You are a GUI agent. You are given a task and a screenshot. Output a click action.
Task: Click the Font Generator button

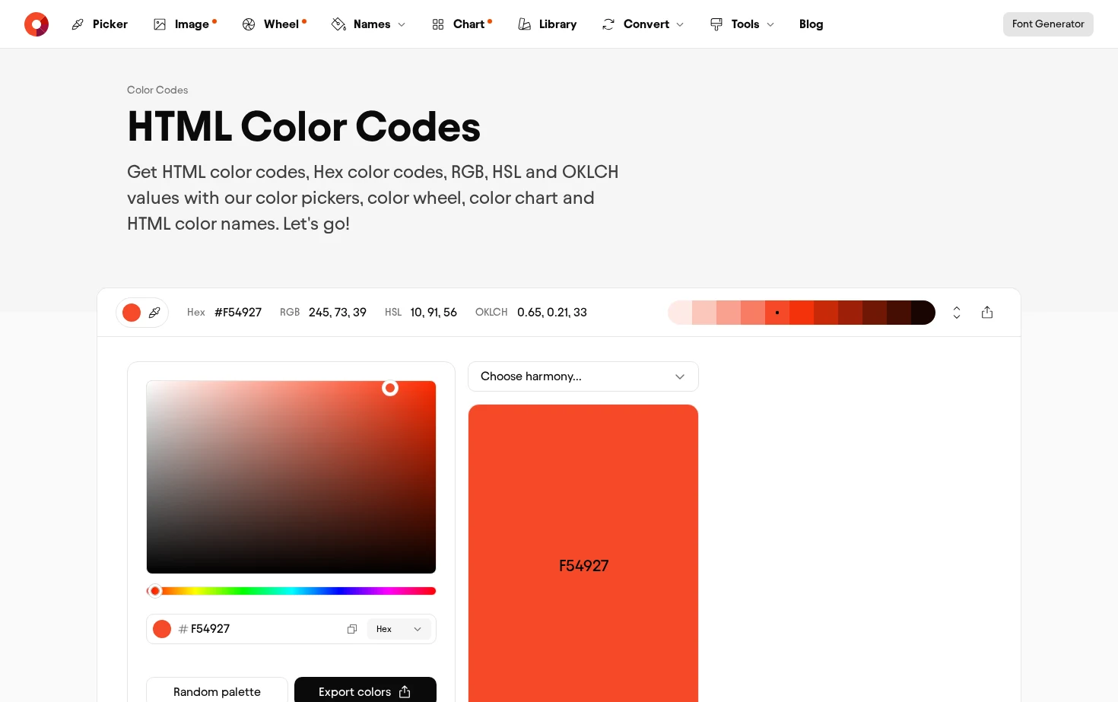click(x=1048, y=24)
